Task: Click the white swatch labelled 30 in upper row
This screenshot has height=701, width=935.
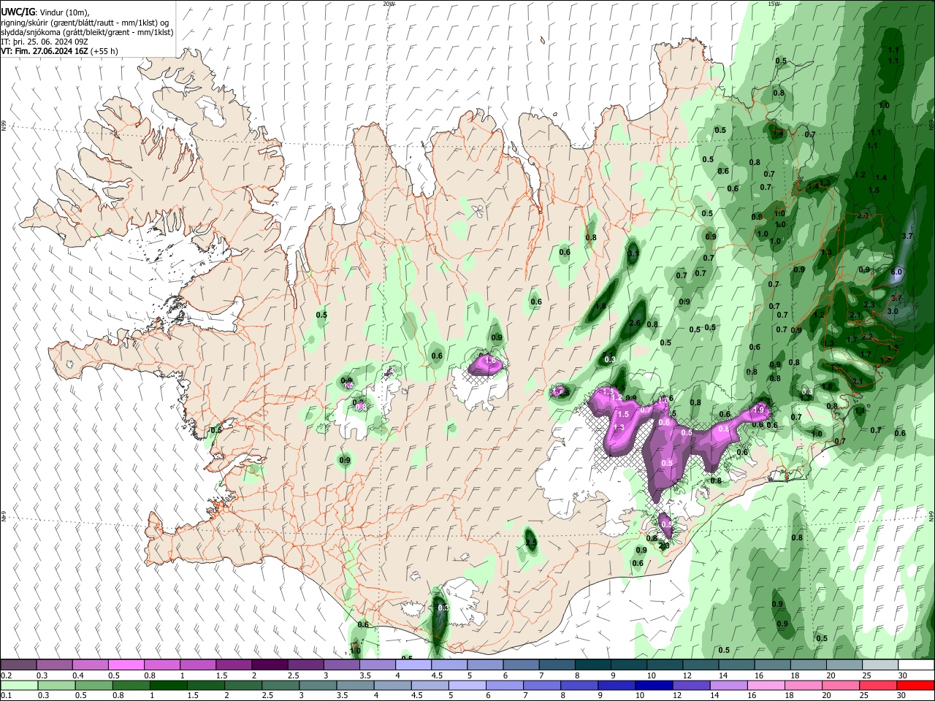Action: click(x=915, y=665)
